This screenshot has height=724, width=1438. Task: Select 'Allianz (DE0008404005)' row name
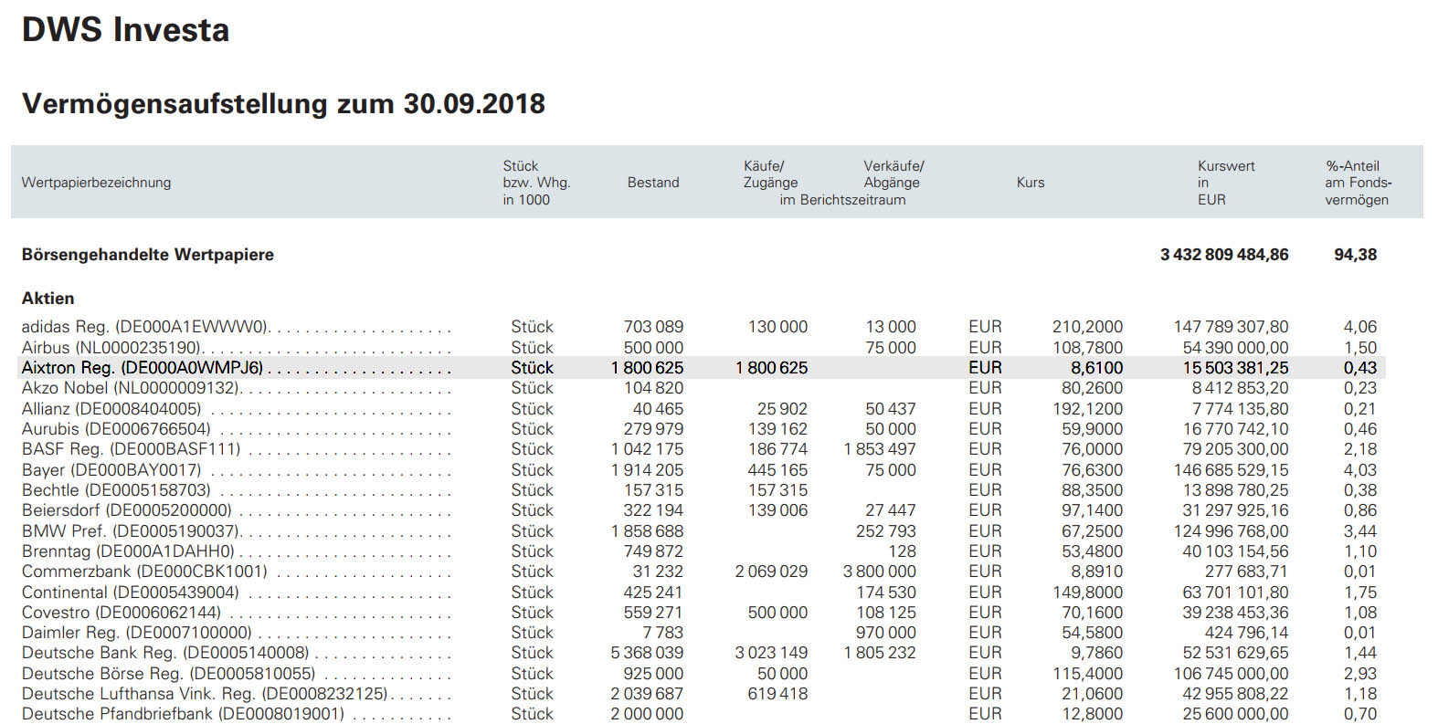click(x=111, y=409)
